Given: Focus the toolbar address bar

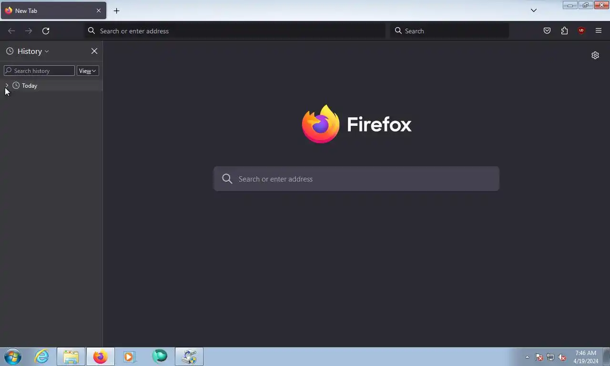Looking at the screenshot, I should pyautogui.click(x=235, y=31).
